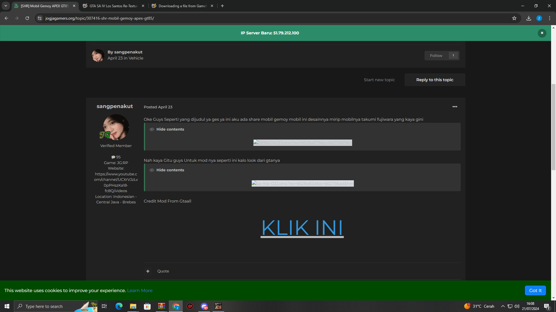This screenshot has width=556, height=312.
Task: Close the Downloading a file tab
Action: [212, 6]
